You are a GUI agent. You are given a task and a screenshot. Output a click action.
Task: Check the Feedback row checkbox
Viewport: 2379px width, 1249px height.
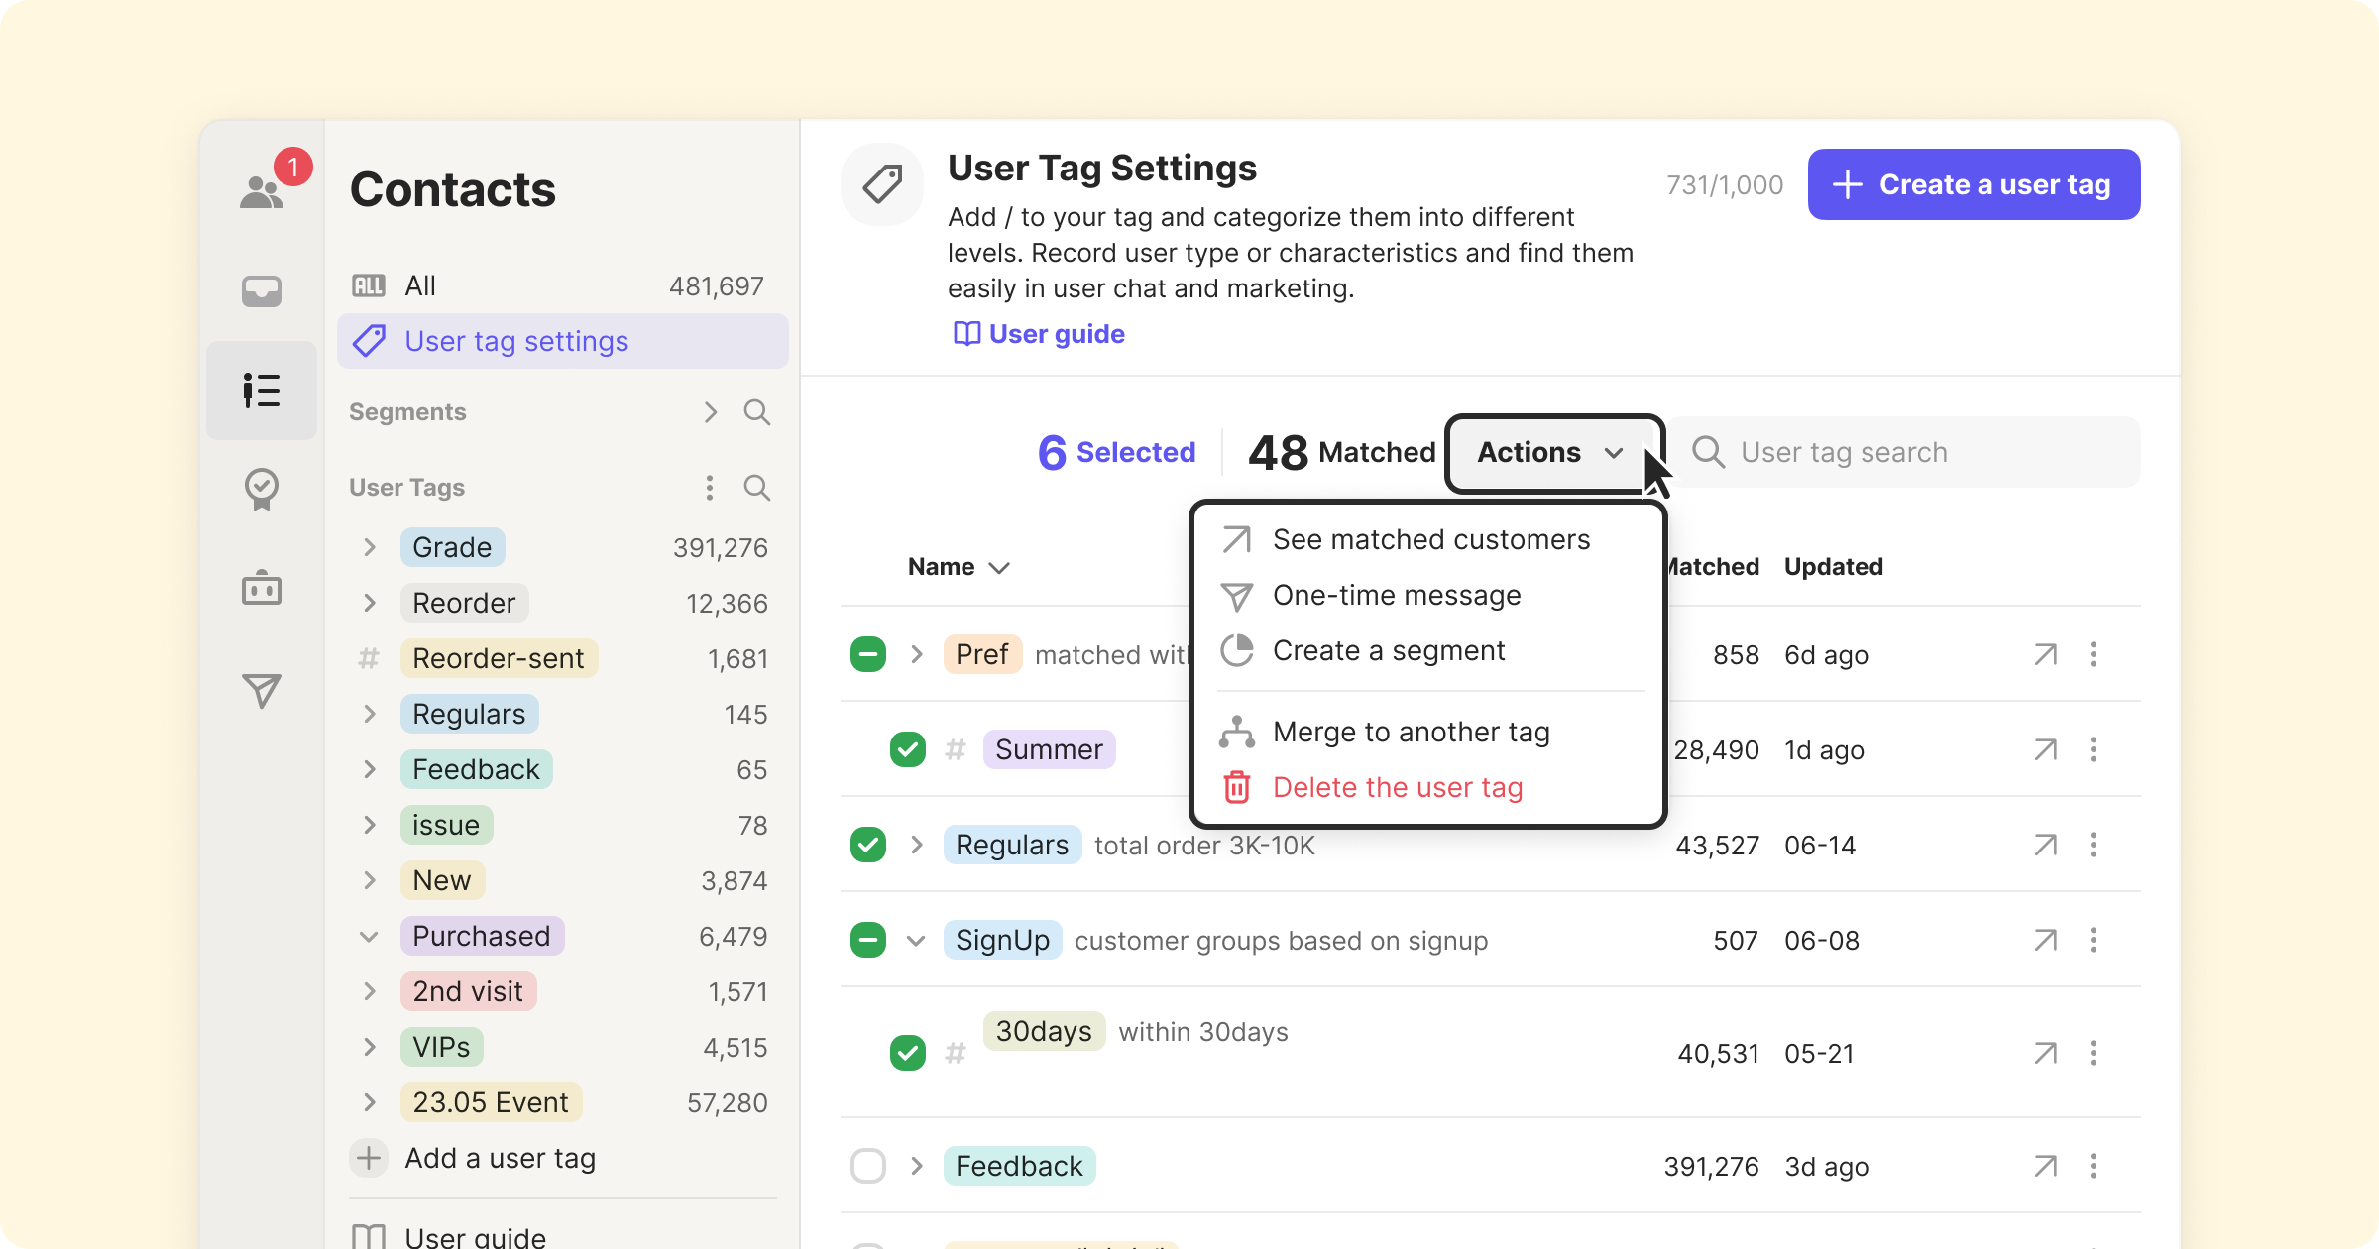[867, 1166]
